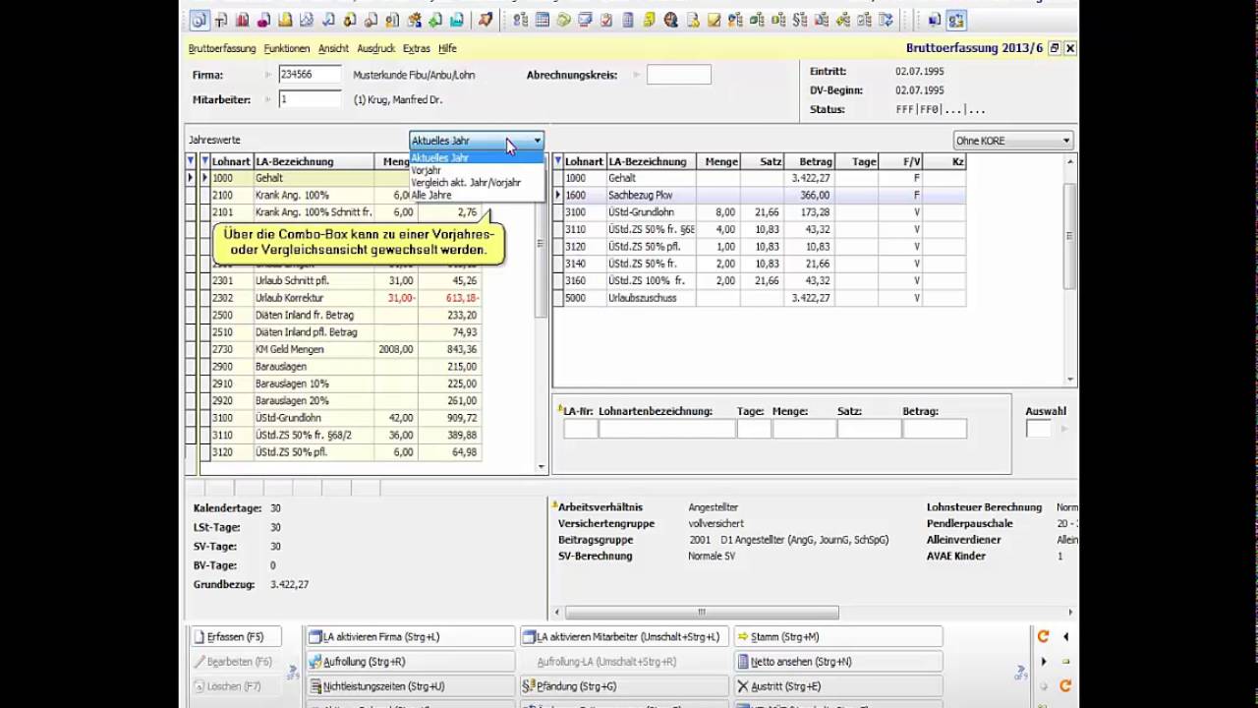The width and height of the screenshot is (1258, 708).
Task: Click the lookup arrow next to Firma
Action: tap(268, 75)
